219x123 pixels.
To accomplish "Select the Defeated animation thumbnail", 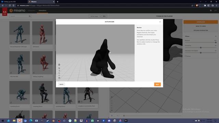I will [42, 33].
